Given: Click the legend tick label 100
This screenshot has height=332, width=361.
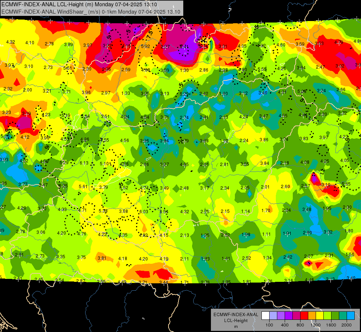Looking at the screenshot, I should 269,325.
